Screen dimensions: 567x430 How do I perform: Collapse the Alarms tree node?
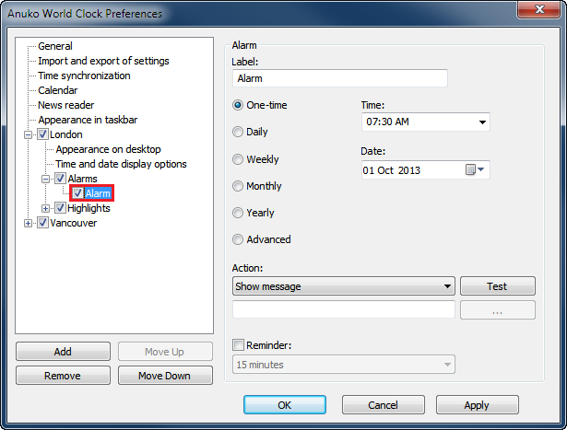(x=46, y=179)
